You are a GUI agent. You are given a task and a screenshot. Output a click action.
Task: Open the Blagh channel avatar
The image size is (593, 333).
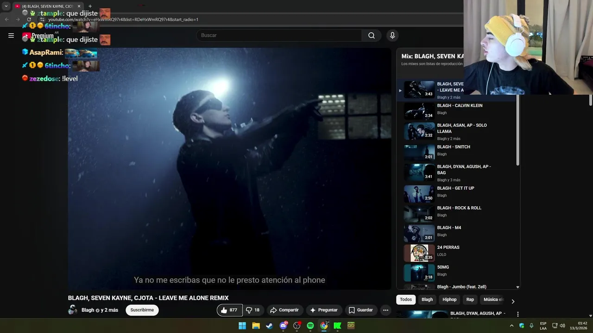click(x=73, y=310)
